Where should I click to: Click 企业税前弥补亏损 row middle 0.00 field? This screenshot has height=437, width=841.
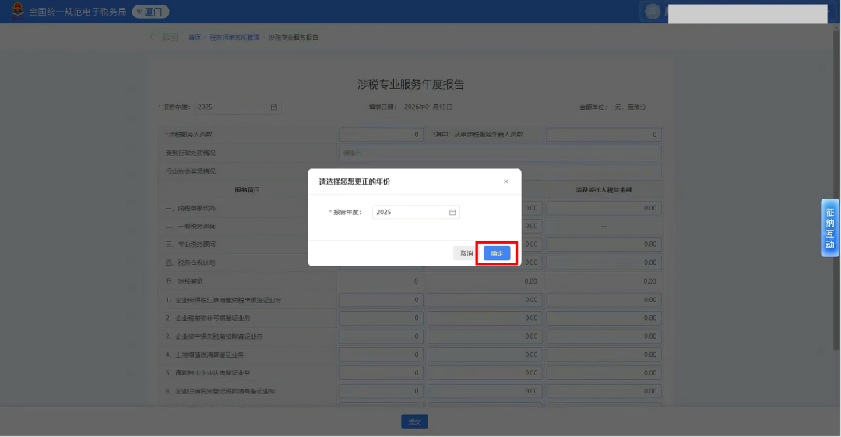coord(484,319)
